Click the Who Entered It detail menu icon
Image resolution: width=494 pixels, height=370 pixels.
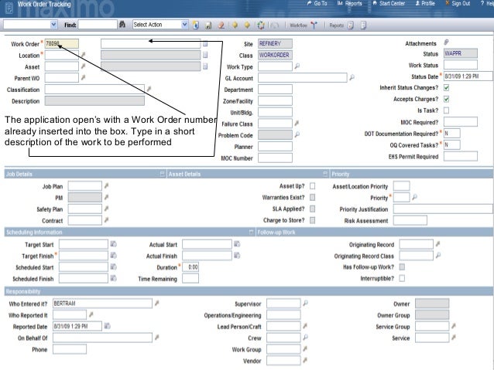[157, 304]
